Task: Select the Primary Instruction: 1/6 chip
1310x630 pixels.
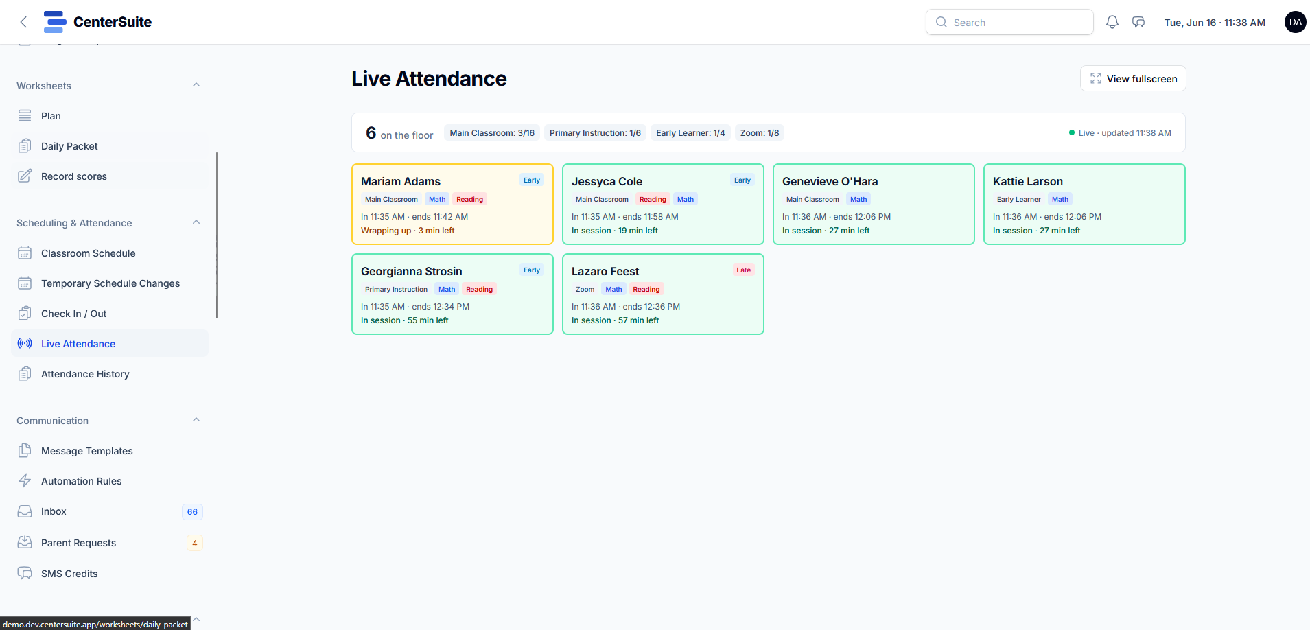Action: [x=595, y=133]
